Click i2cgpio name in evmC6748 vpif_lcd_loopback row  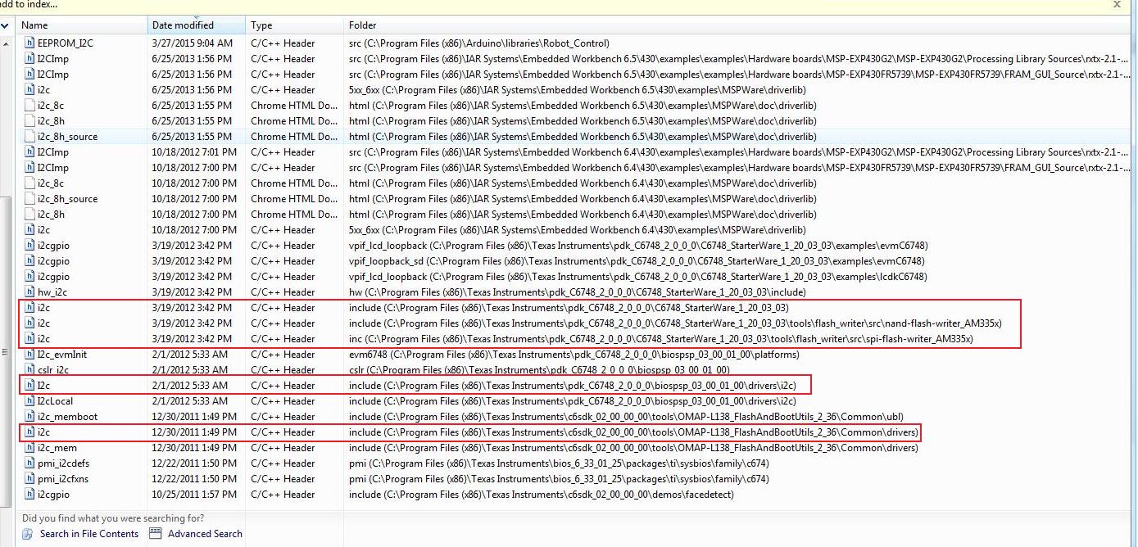[x=53, y=245]
